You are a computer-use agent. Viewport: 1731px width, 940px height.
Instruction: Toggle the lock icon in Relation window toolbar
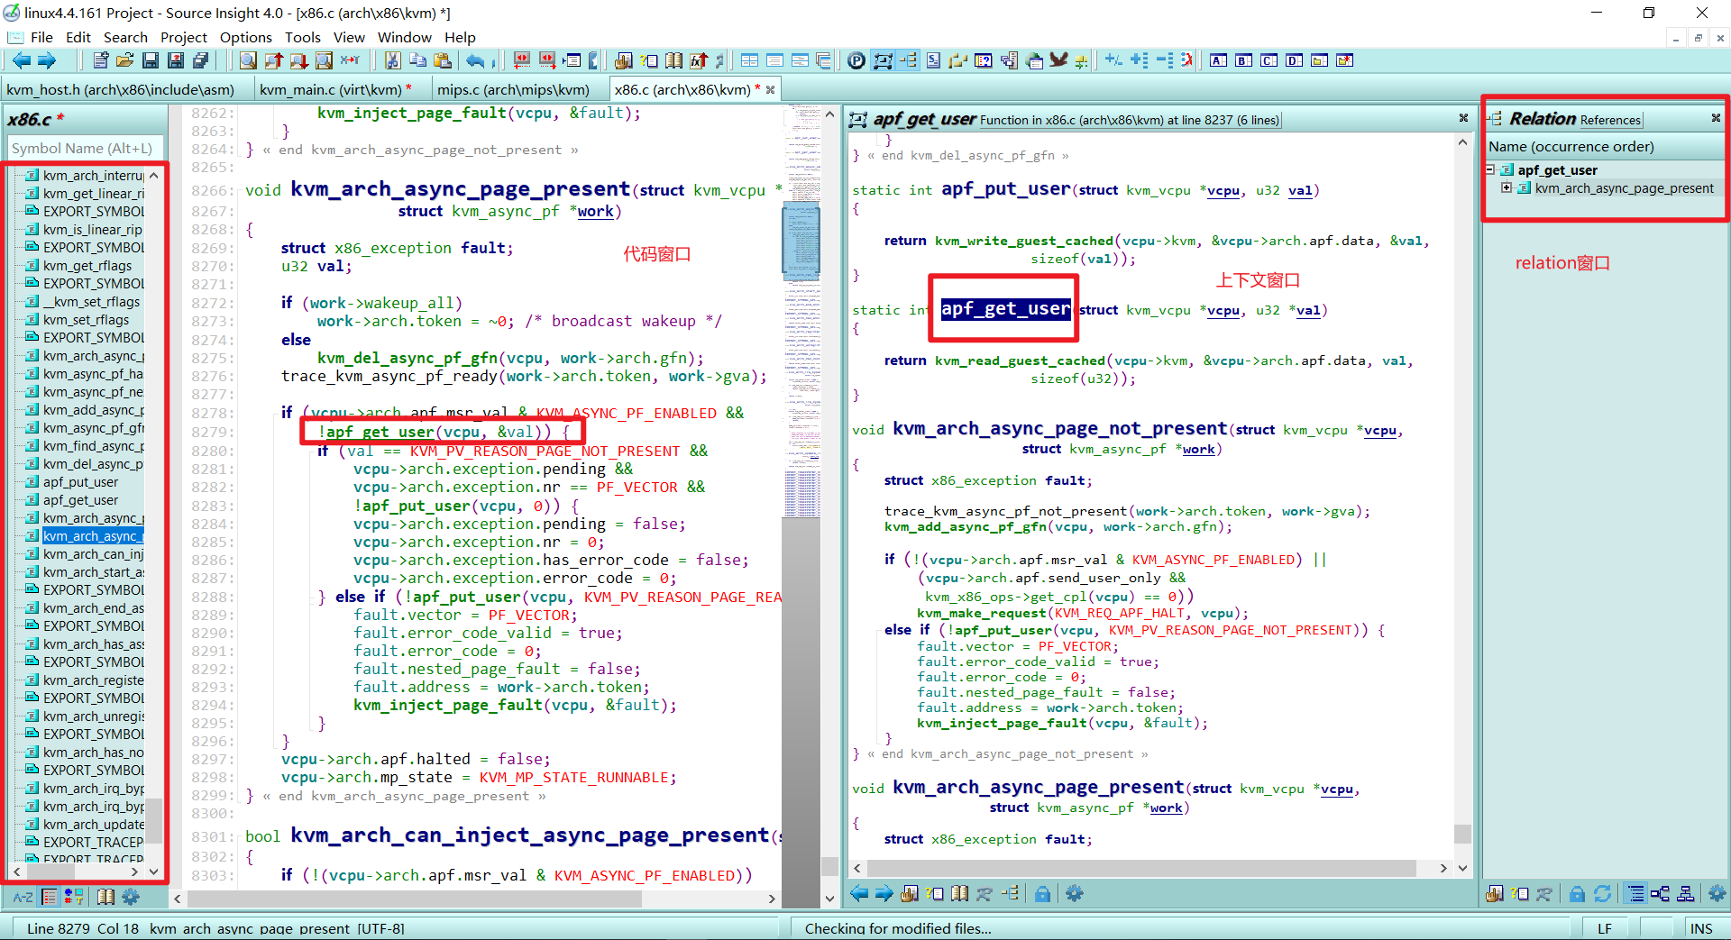[1577, 894]
